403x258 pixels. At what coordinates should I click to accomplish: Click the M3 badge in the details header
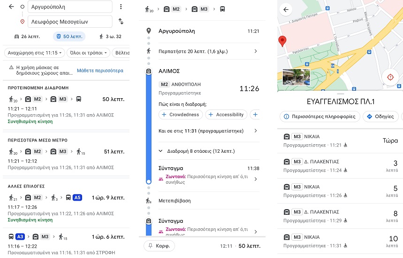(x=204, y=9)
